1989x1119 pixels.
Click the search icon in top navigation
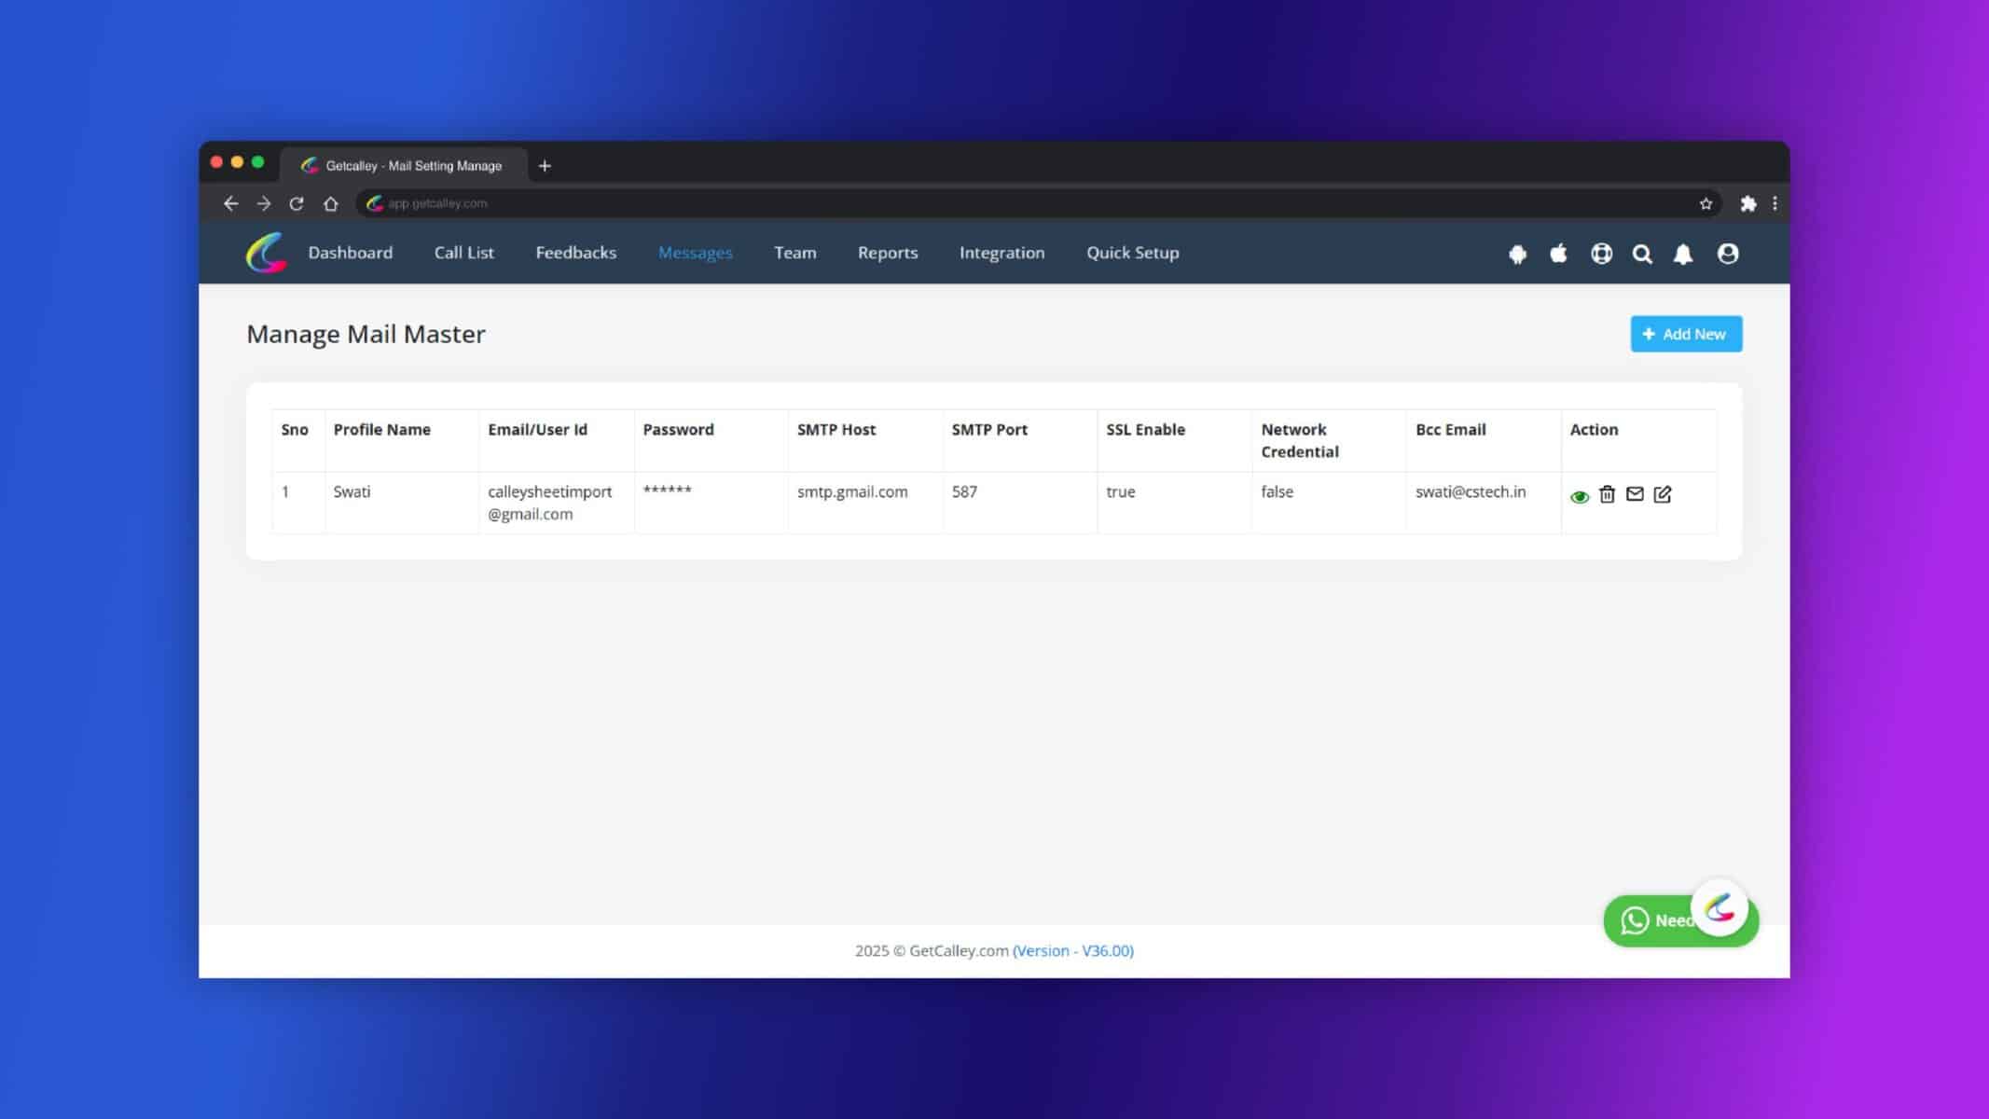(x=1642, y=253)
